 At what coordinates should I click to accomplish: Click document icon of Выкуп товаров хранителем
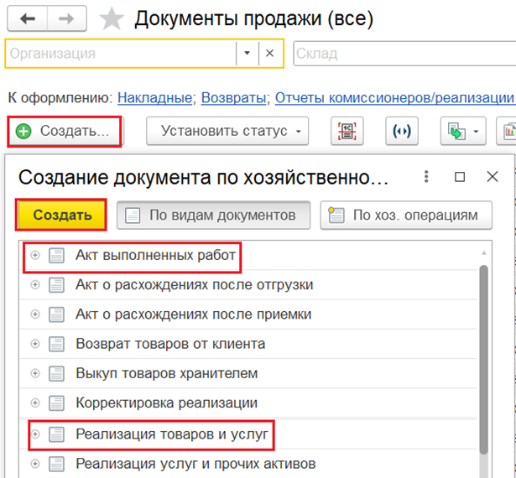tap(56, 373)
